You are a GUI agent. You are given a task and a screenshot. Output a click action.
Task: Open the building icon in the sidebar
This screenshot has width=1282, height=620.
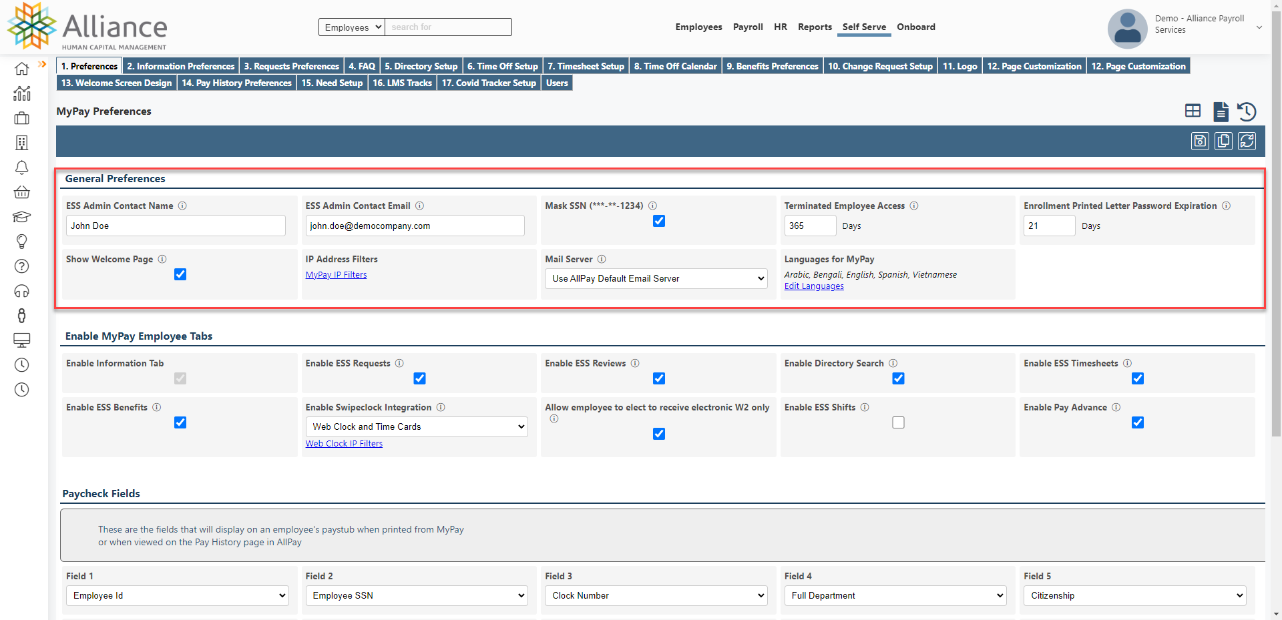[x=22, y=143]
